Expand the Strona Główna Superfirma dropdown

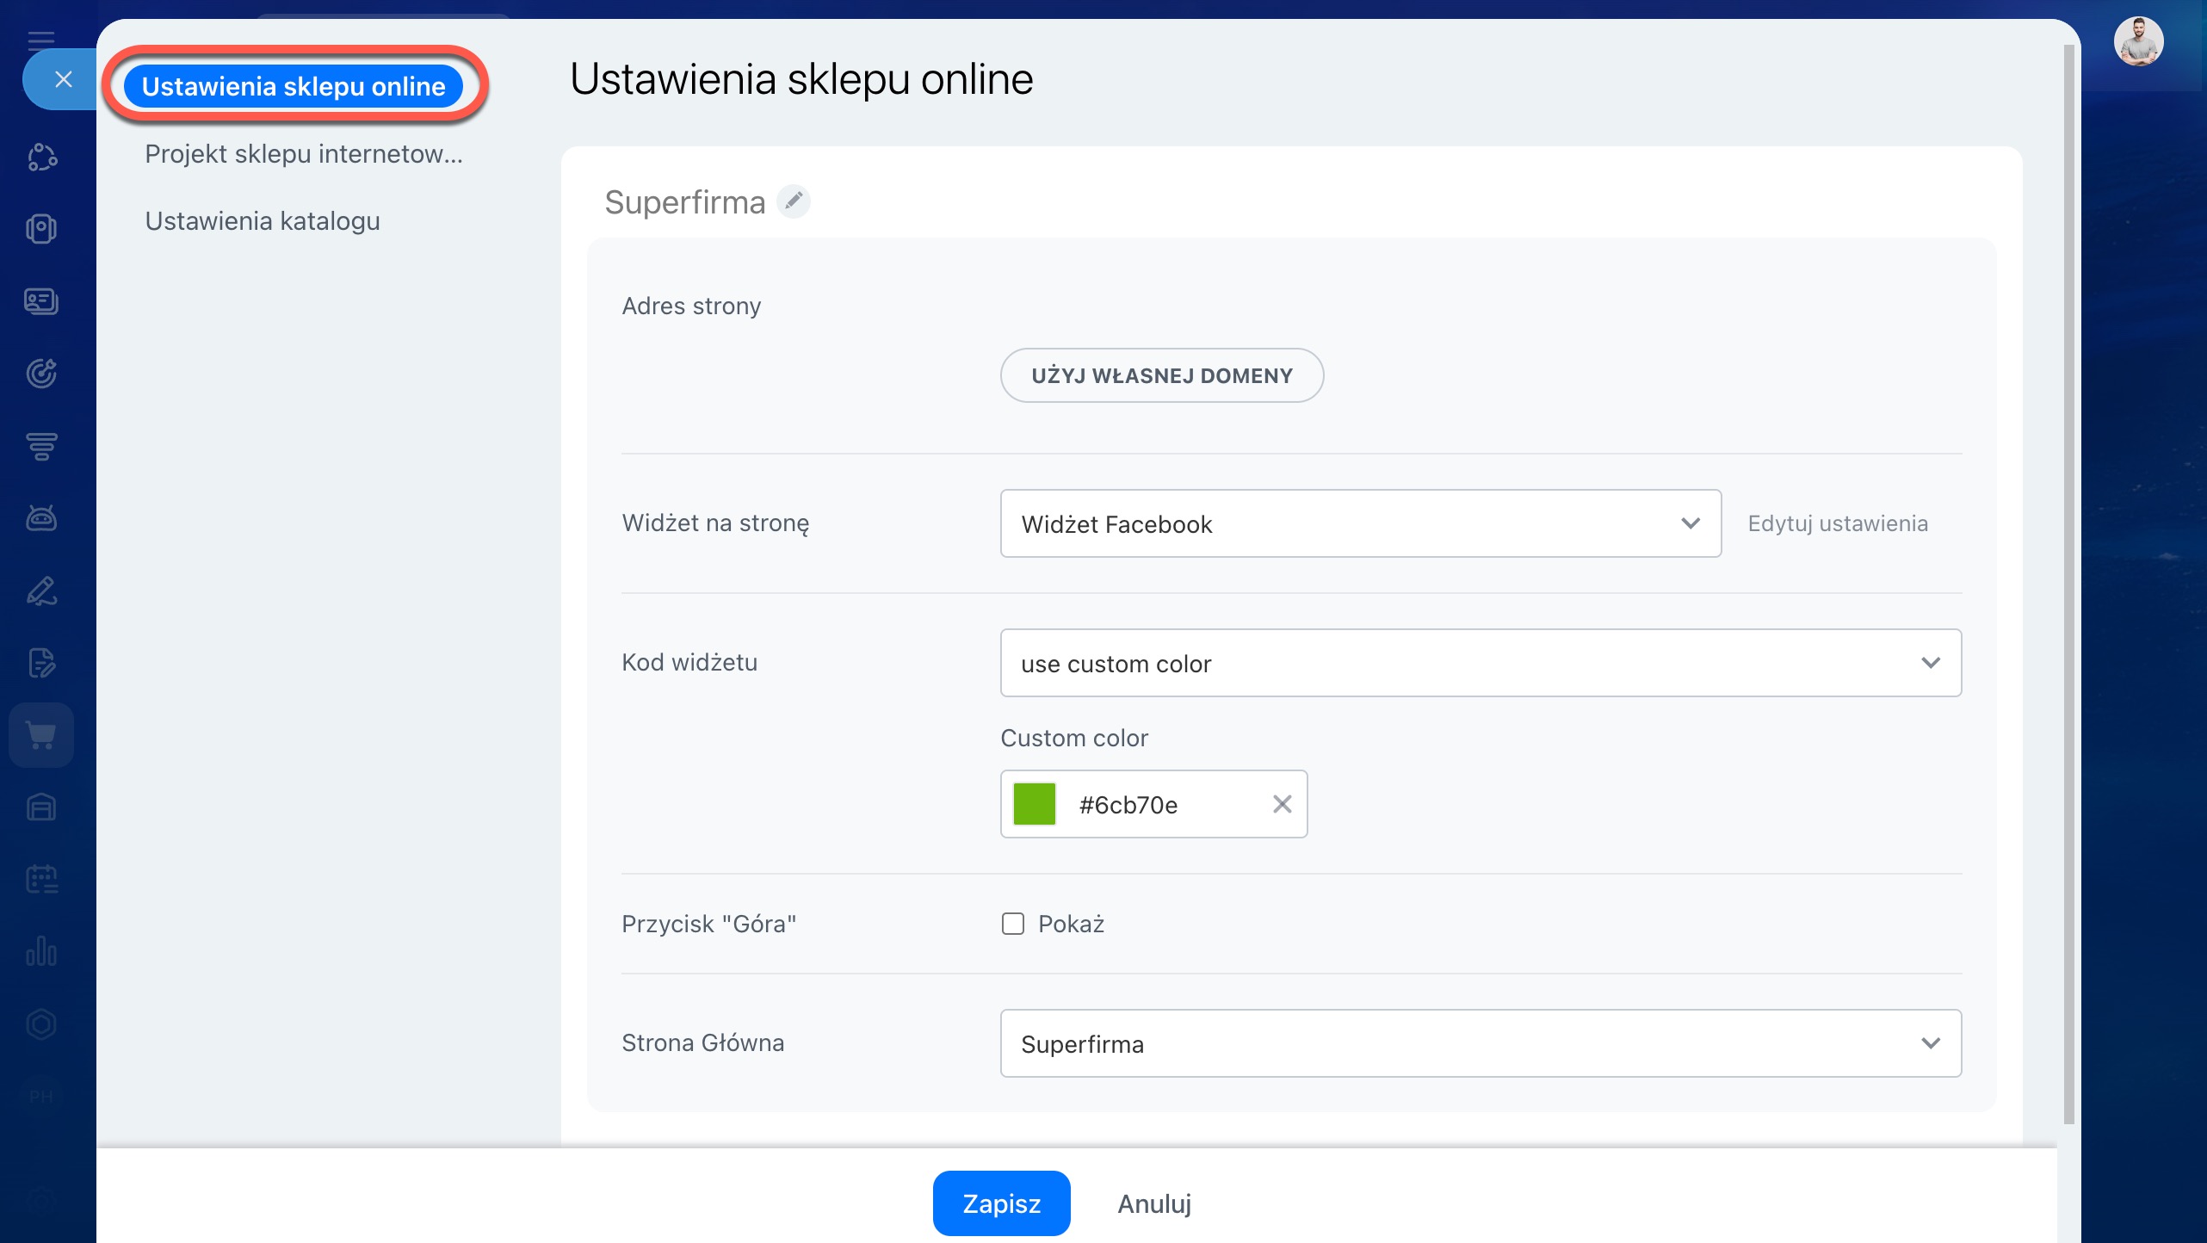click(x=1480, y=1043)
